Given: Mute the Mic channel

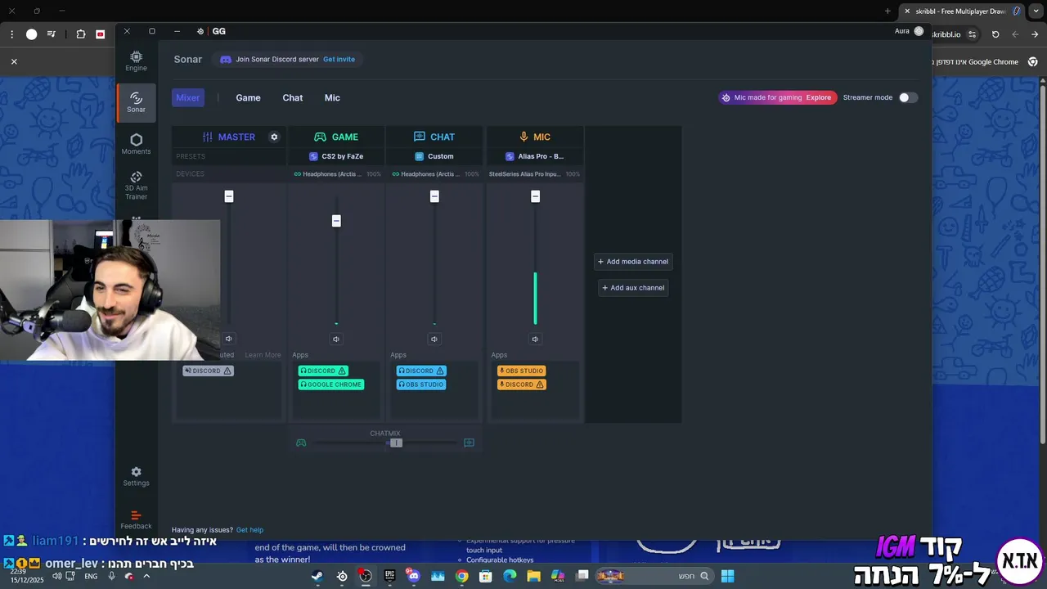Looking at the screenshot, I should pyautogui.click(x=535, y=339).
